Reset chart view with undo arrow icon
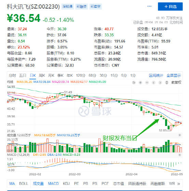The width and height of the screenshot is (189, 191). (x=134, y=82)
